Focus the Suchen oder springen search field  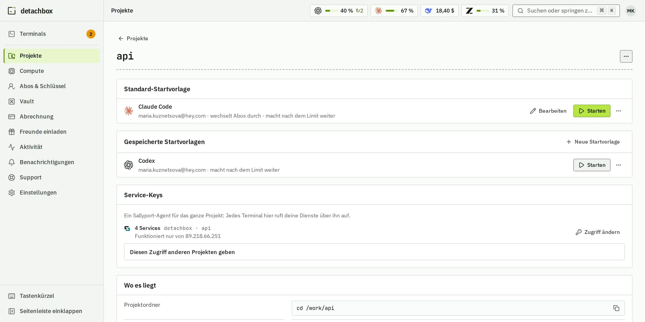(566, 11)
